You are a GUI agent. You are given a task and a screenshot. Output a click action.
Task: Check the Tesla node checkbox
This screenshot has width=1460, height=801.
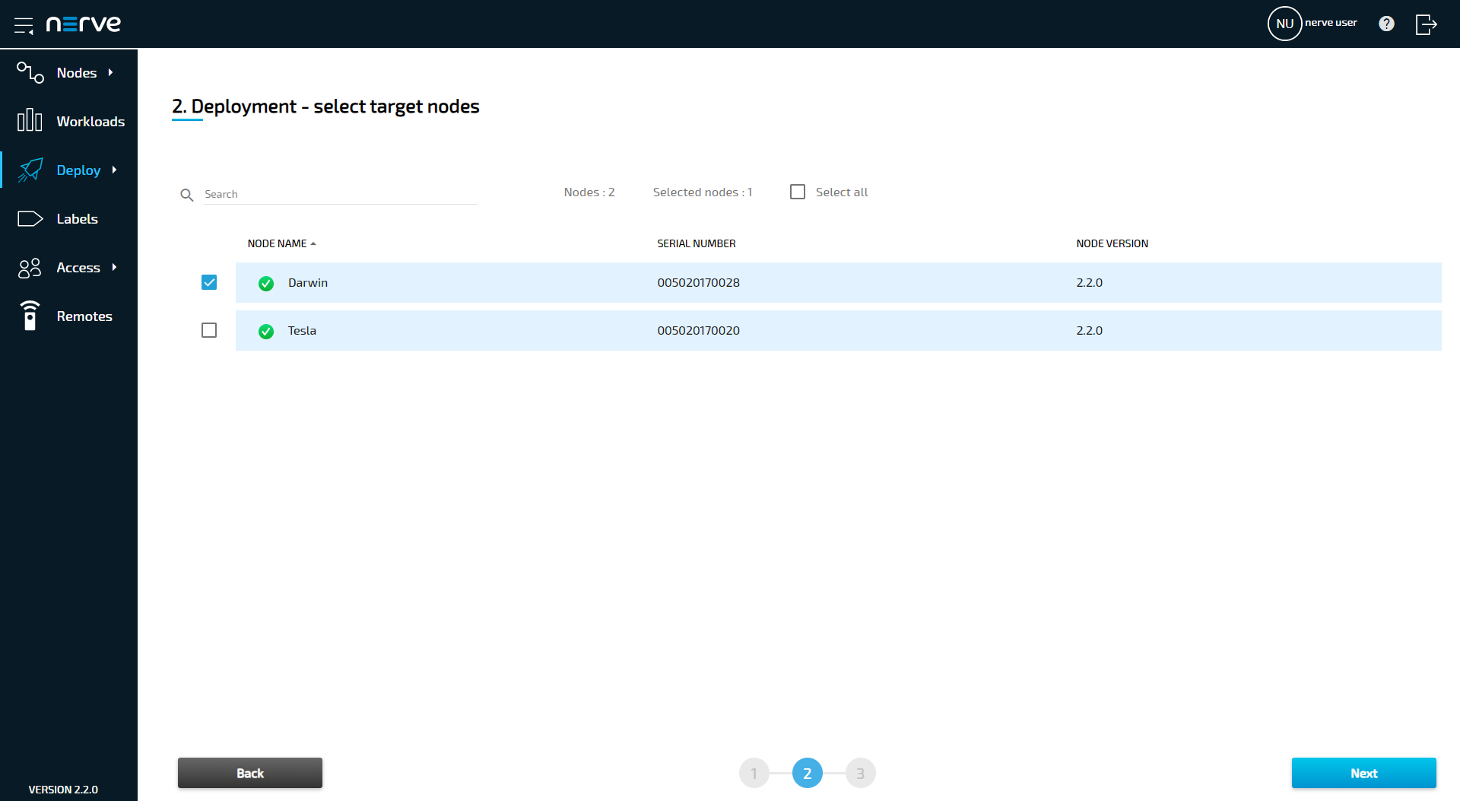(209, 330)
